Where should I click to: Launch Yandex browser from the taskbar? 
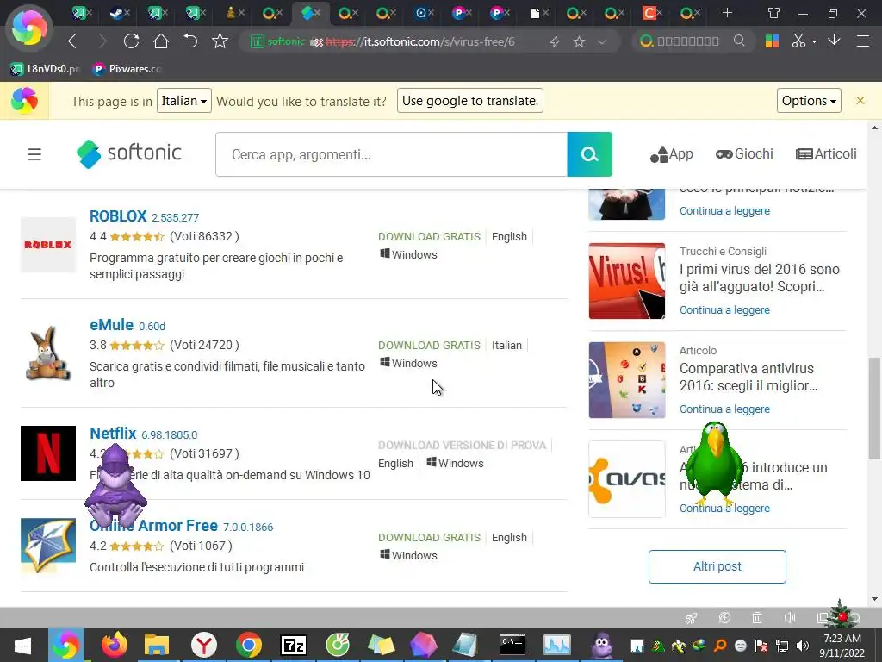click(x=203, y=645)
